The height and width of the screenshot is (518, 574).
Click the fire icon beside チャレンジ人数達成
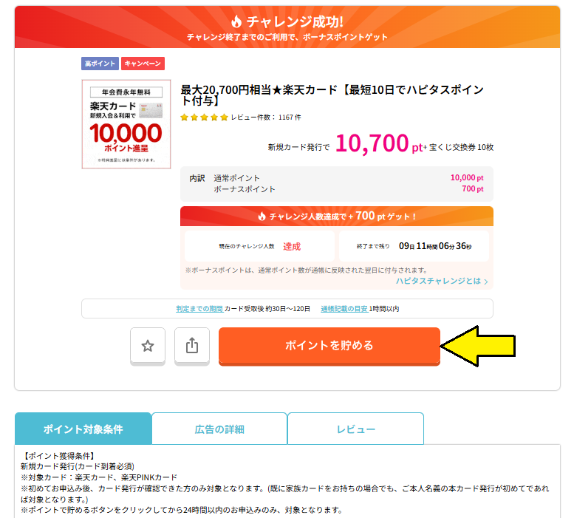tap(262, 217)
